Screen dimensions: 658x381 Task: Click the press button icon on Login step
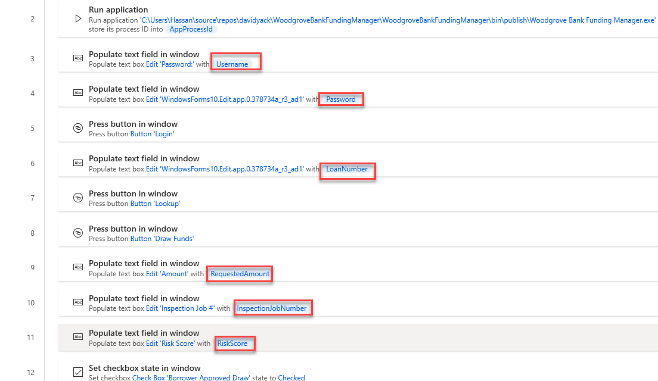tap(78, 127)
